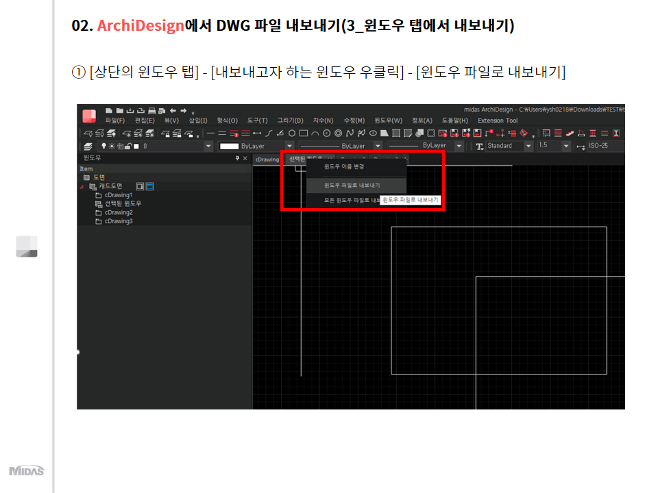Open the lineweight ByLayer dropdown

pyautogui.click(x=459, y=146)
